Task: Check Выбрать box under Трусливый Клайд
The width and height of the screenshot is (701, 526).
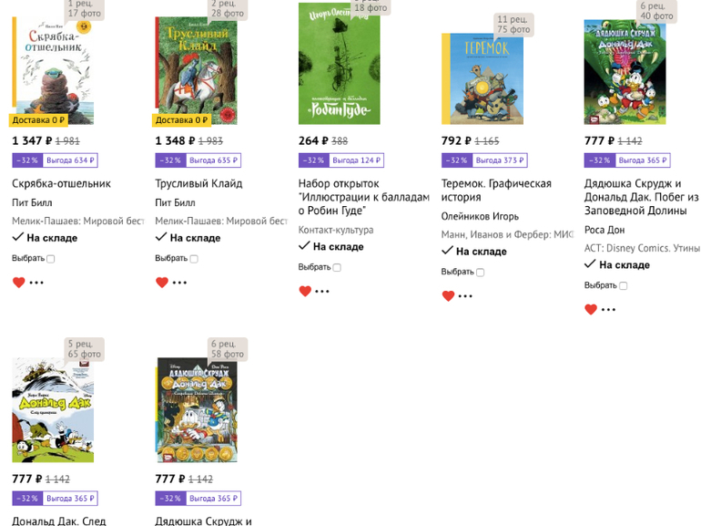Action: coord(194,259)
